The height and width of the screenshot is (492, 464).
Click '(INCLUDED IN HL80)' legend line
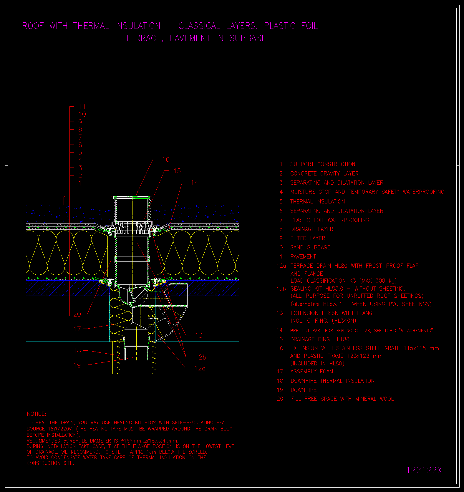[317, 363]
